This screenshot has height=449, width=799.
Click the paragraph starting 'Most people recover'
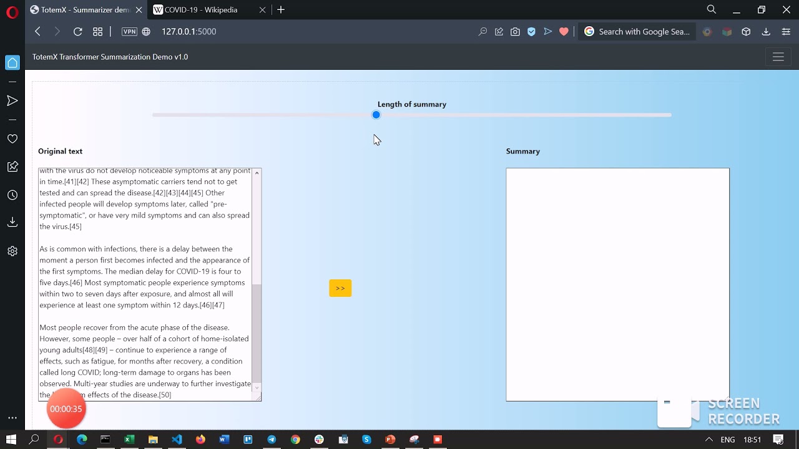click(145, 361)
